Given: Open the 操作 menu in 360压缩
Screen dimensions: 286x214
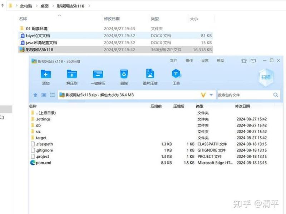Looking at the screenshot, I should (x=189, y=60).
